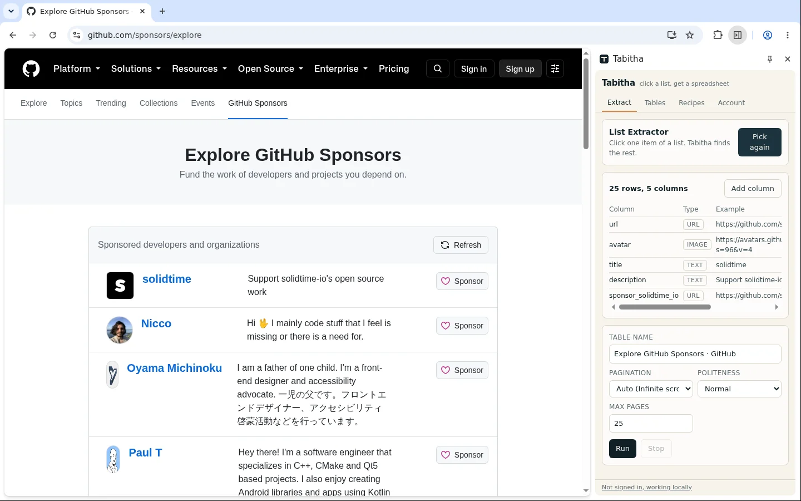Image resolution: width=801 pixels, height=501 pixels.
Task: Open site information icon in address bar
Action: 77,35
